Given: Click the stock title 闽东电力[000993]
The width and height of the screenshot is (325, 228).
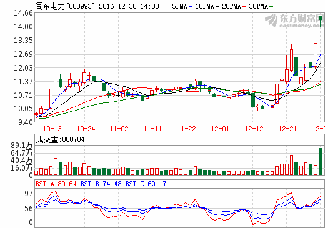Looking at the screenshot, I should (x=65, y=6).
